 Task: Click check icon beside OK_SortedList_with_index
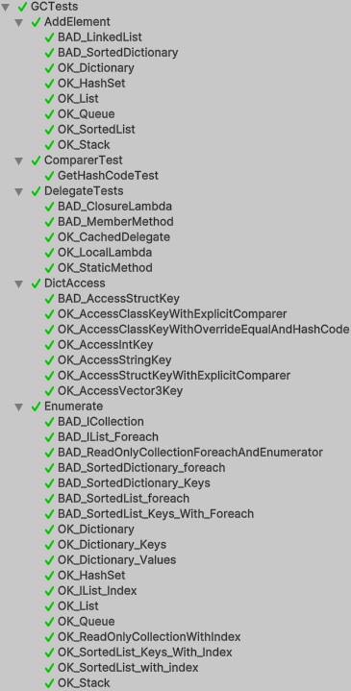[x=49, y=668]
